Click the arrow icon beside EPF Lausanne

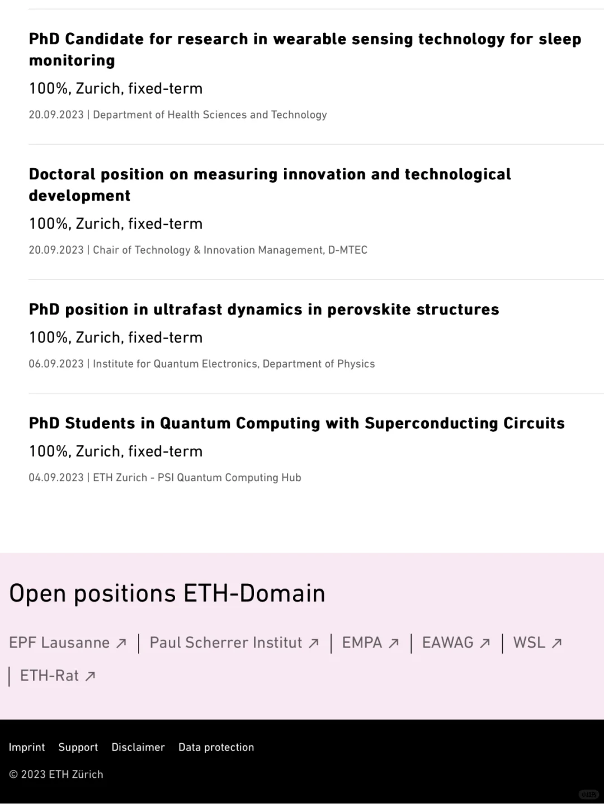point(121,644)
